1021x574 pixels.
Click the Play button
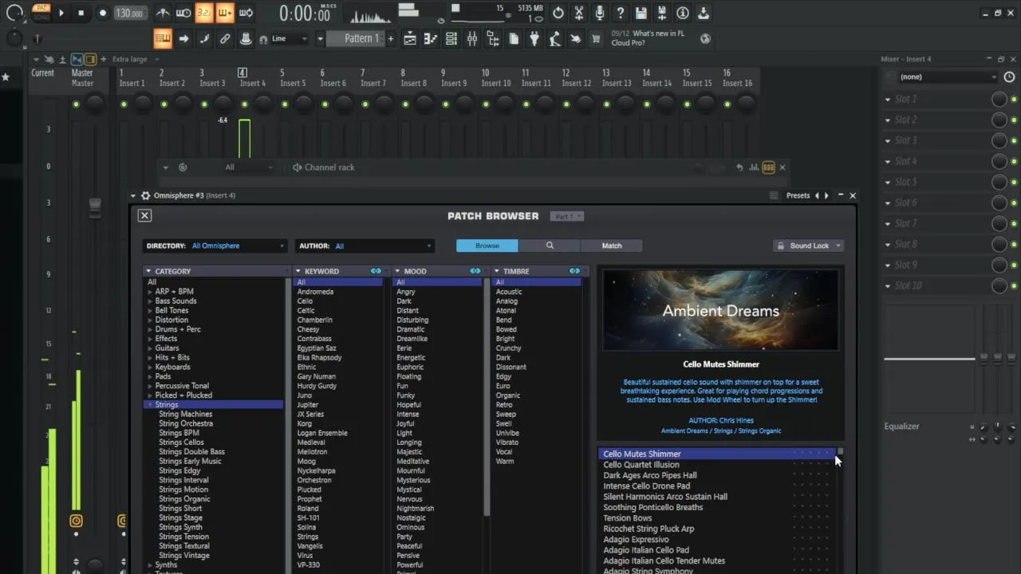(x=61, y=13)
